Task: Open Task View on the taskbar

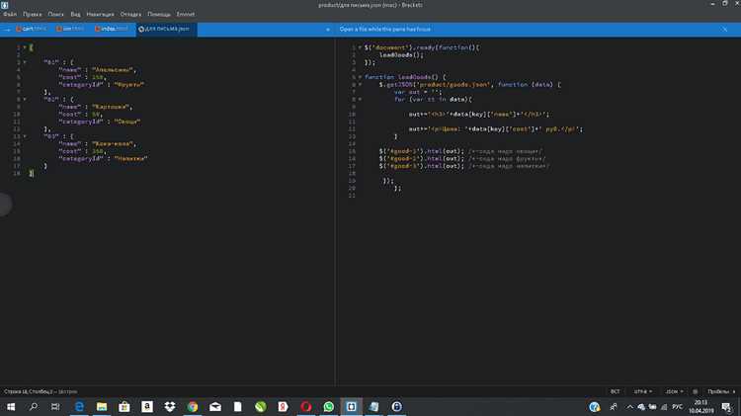Action: pos(55,406)
